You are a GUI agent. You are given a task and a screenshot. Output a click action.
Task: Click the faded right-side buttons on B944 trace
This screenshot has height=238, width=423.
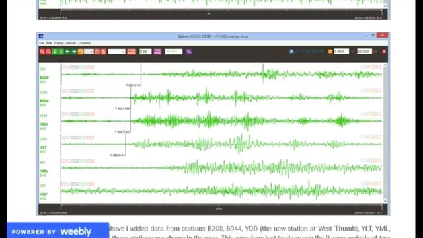(x=371, y=91)
